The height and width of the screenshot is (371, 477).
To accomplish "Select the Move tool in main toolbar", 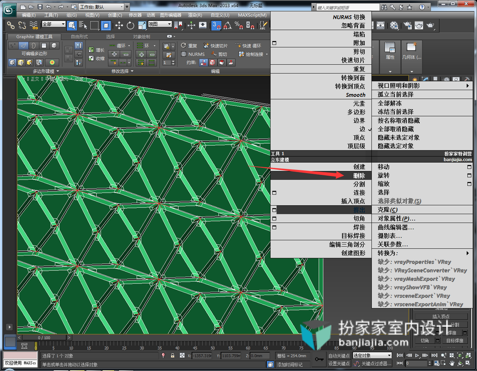I will [119, 25].
